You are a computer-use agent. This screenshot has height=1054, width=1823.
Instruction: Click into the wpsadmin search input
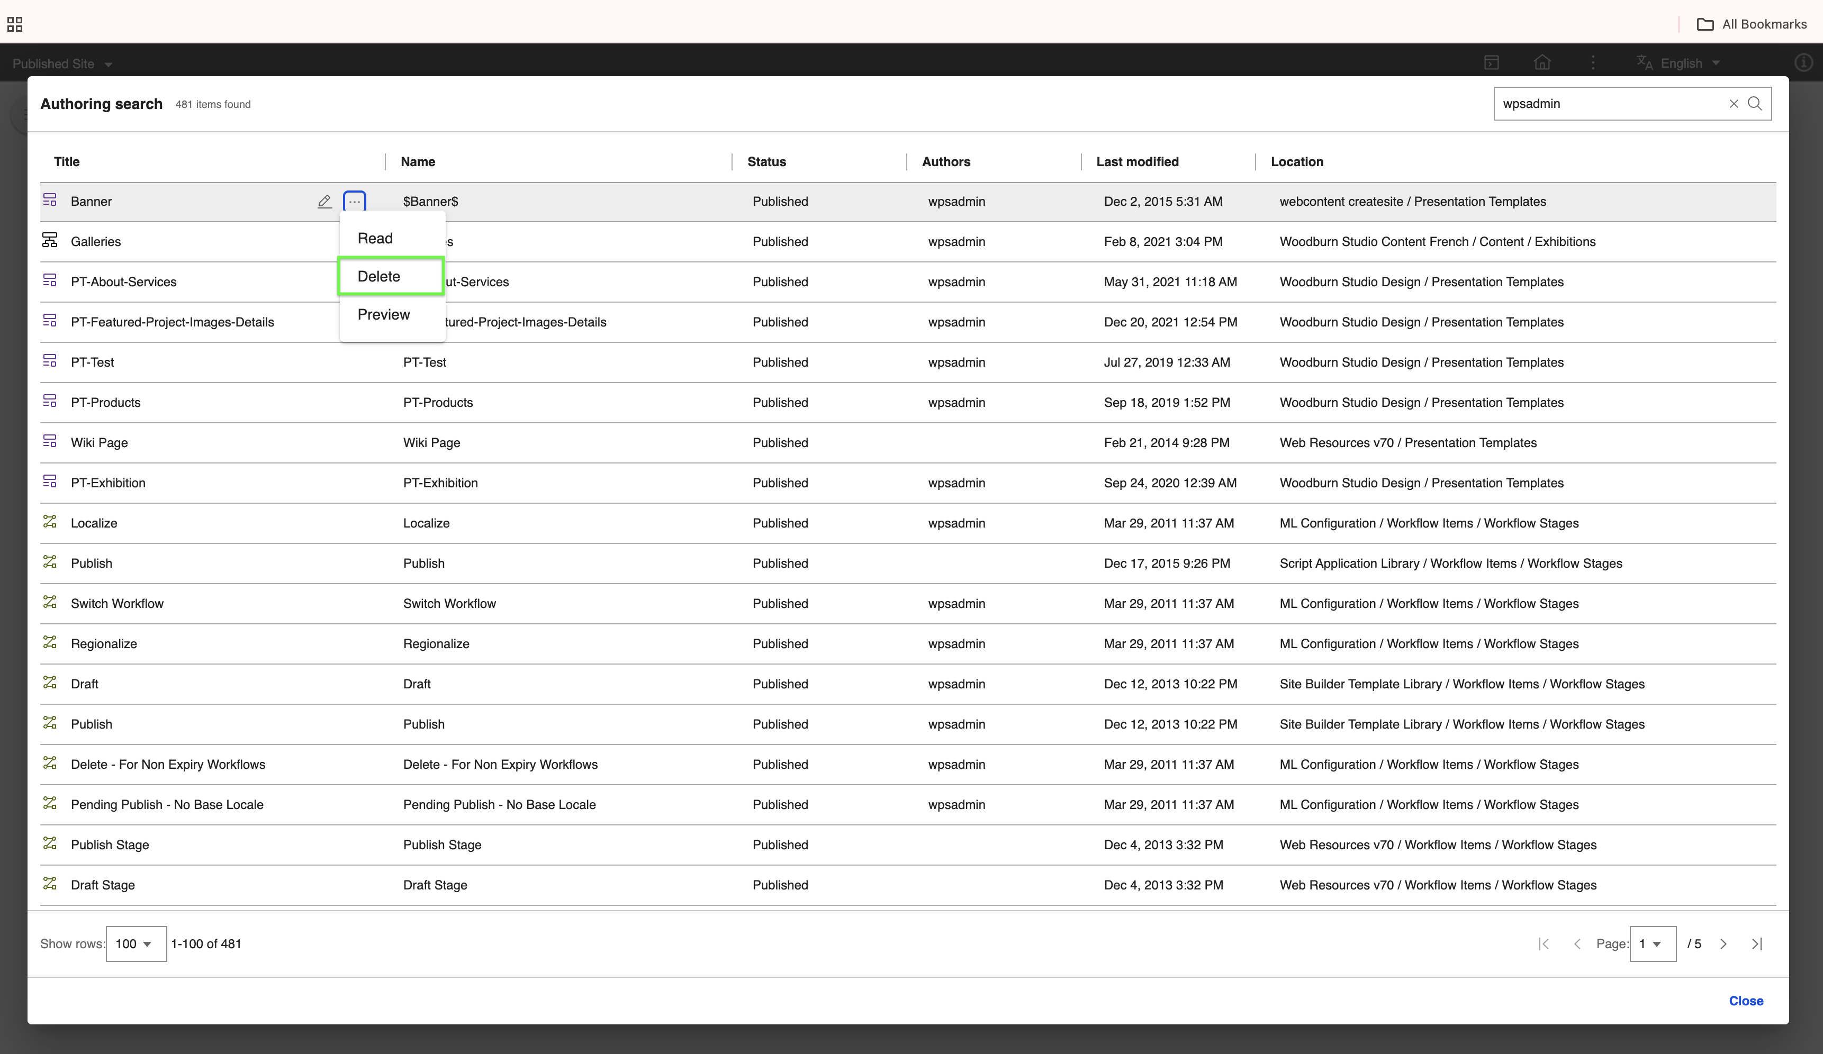1606,104
